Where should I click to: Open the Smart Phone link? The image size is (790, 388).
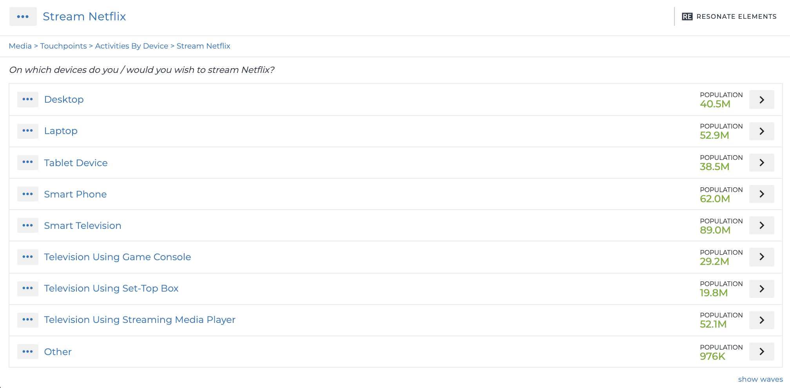tap(75, 194)
